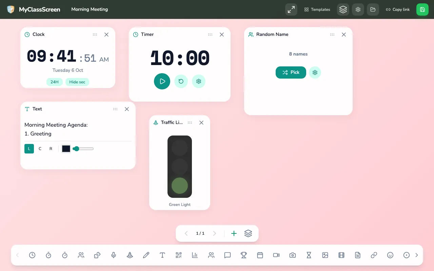The width and height of the screenshot is (434, 271).
Task: Open Random Name settings gear
Action: pos(315,72)
